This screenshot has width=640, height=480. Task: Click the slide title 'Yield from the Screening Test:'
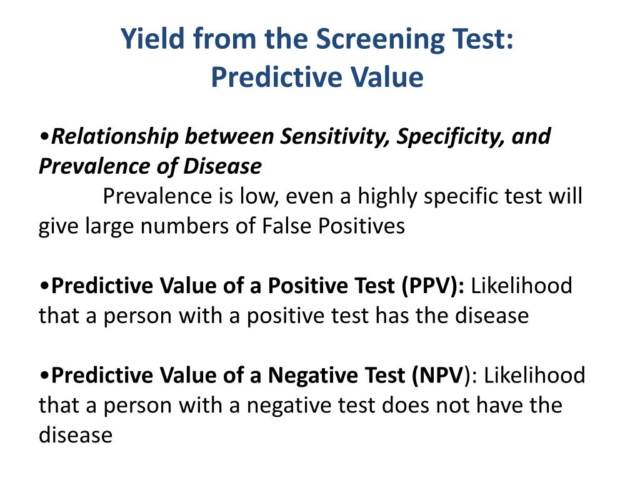click(x=317, y=39)
